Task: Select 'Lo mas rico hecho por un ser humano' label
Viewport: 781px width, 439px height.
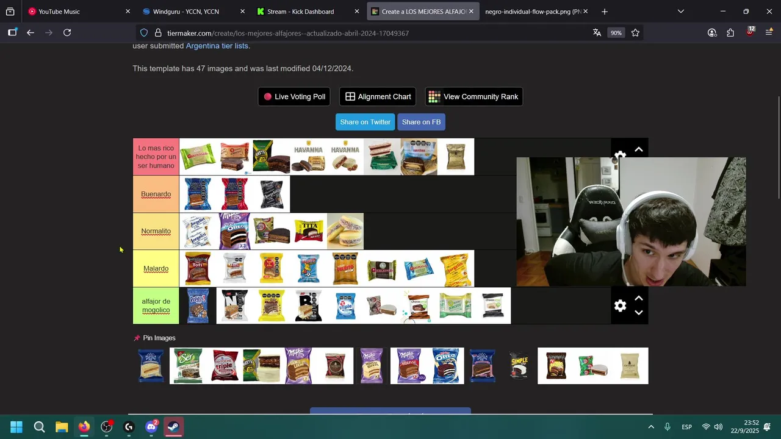Action: (156, 157)
